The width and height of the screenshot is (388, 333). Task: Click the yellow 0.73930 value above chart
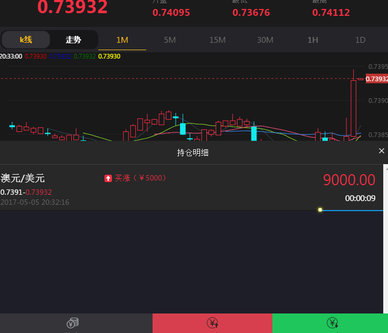click(x=109, y=56)
